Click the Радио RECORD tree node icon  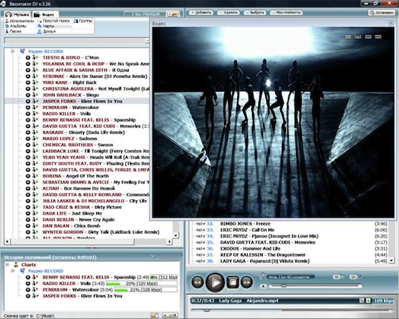pyautogui.click(x=22, y=51)
